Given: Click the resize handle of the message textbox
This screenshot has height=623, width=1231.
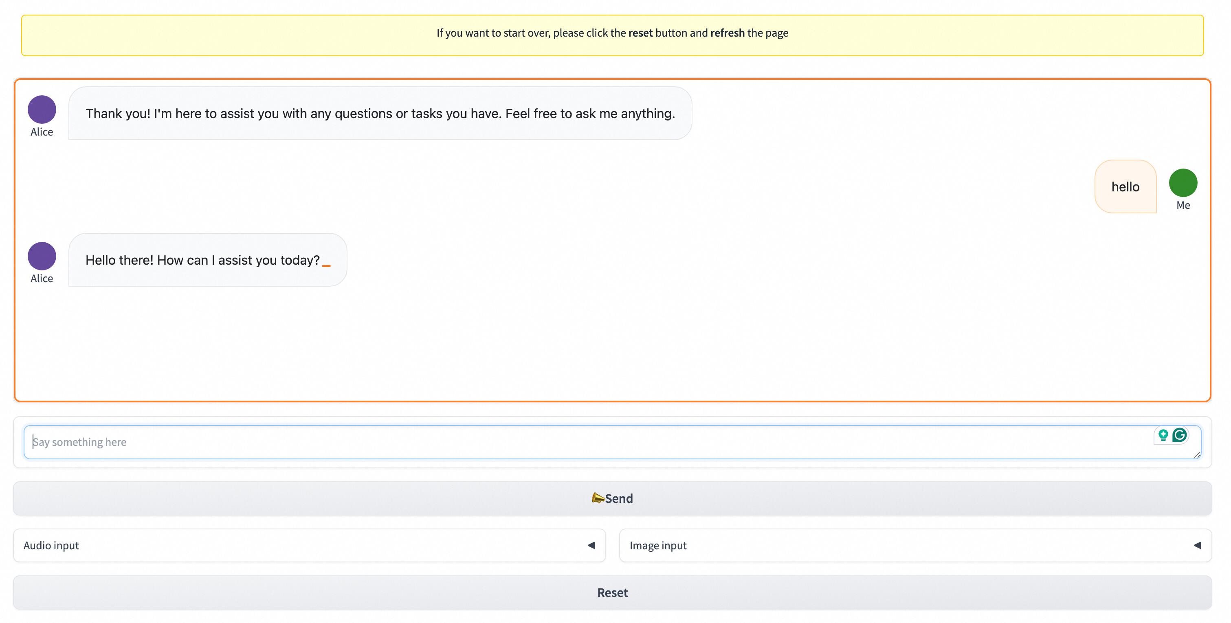Looking at the screenshot, I should coord(1197,455).
